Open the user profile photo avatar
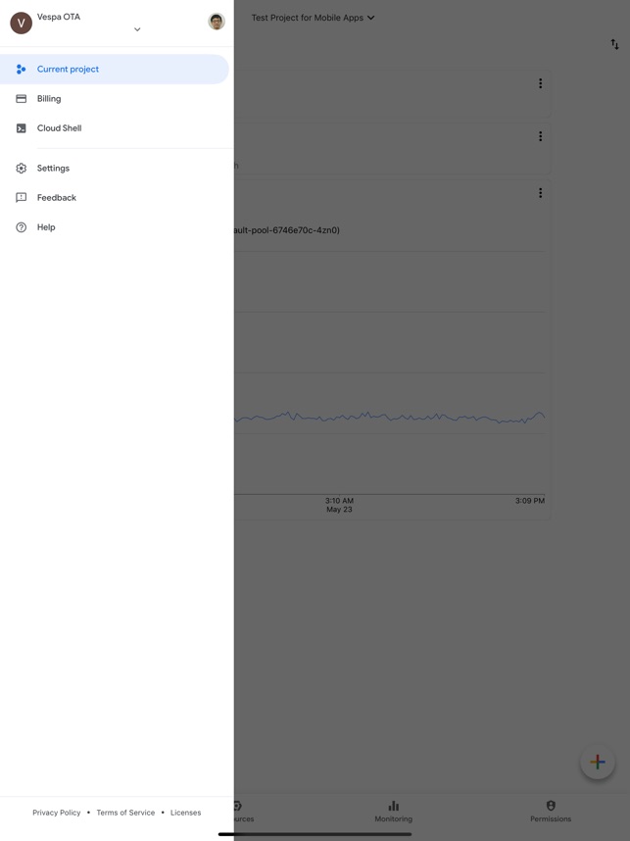Image resolution: width=630 pixels, height=841 pixels. (x=217, y=22)
